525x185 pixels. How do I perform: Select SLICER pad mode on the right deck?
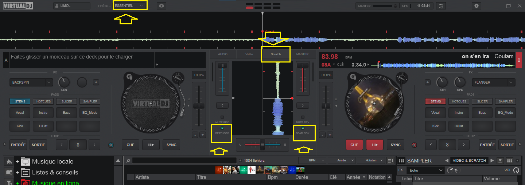[x=482, y=101]
